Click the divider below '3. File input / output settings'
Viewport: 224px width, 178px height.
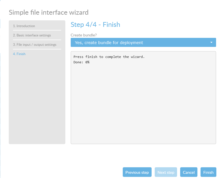coord(37,49)
